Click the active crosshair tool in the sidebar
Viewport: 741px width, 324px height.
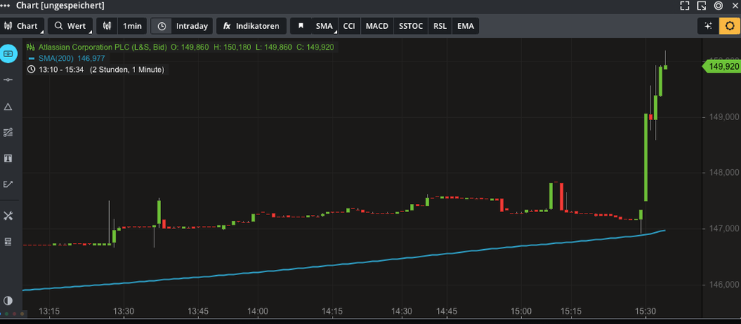8,53
